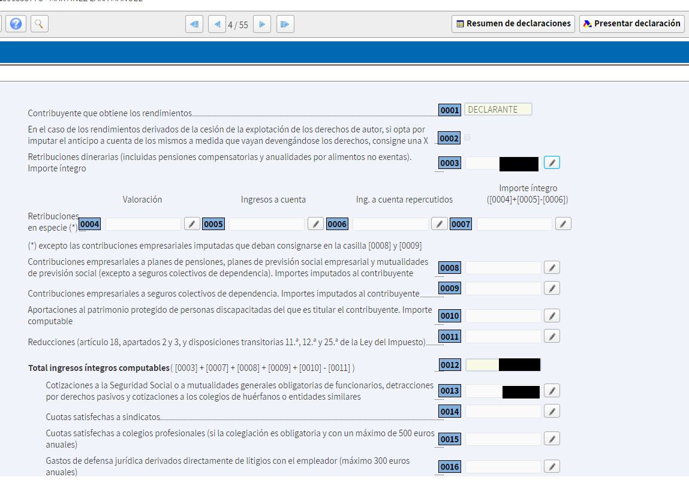Click the Valoración field 0004
The image size is (689, 492).
point(143,224)
